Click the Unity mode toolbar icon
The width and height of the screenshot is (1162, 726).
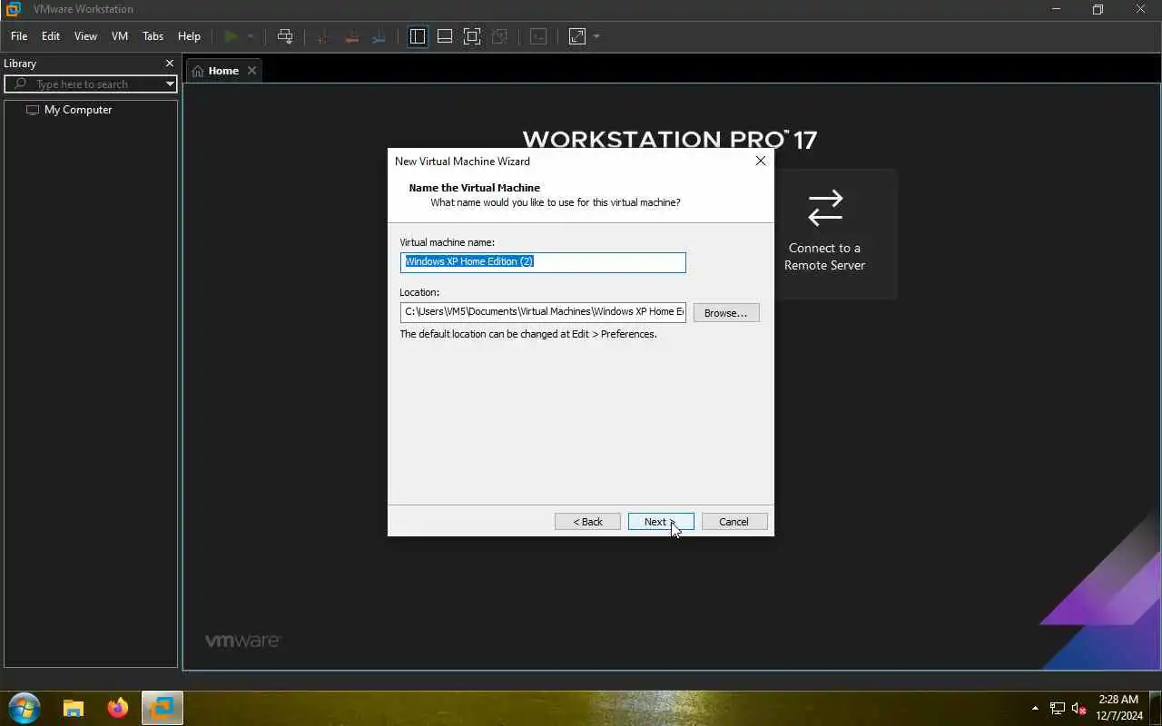(x=499, y=36)
